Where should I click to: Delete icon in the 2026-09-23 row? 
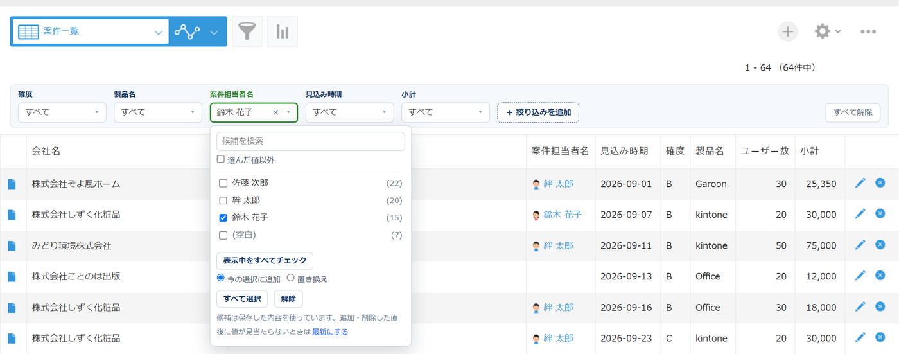pos(880,337)
